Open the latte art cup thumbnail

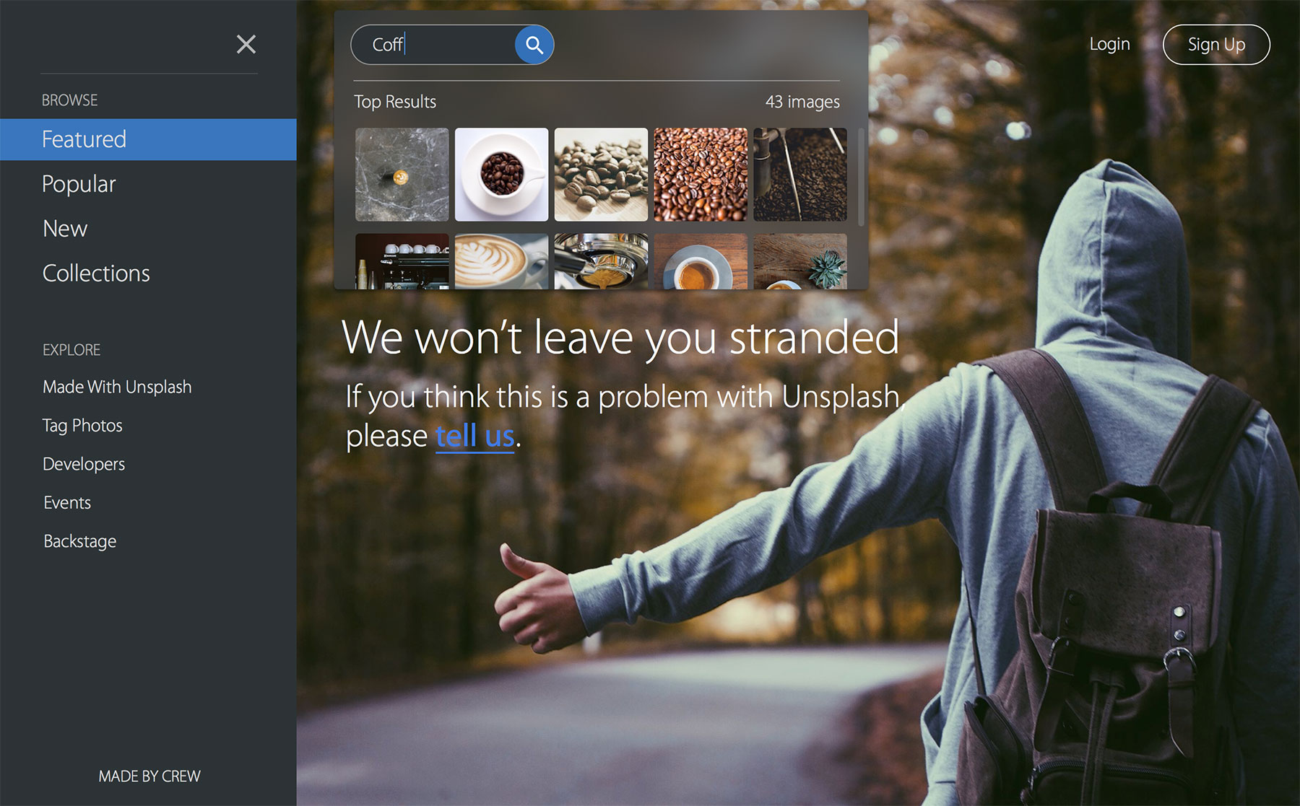coord(501,261)
